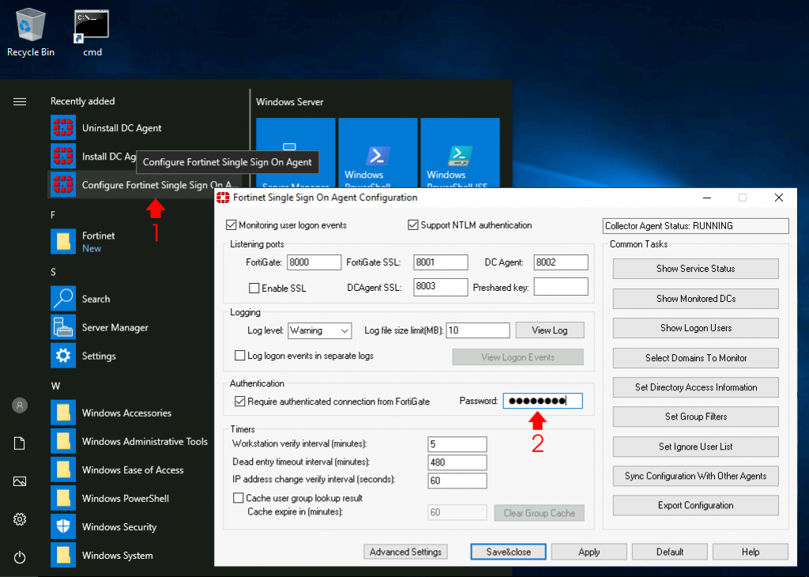Viewport: 809px width, 577px height.
Task: Click inside the FortiGate Password field
Action: (x=542, y=400)
